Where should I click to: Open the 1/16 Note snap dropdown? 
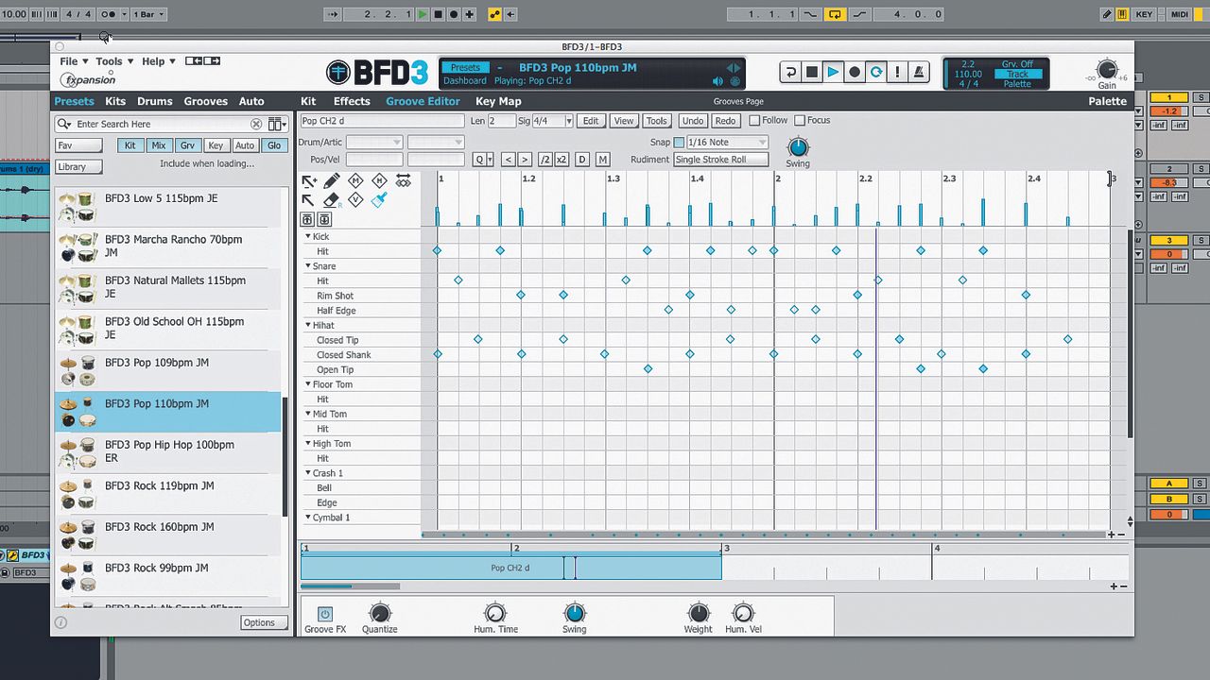(727, 143)
